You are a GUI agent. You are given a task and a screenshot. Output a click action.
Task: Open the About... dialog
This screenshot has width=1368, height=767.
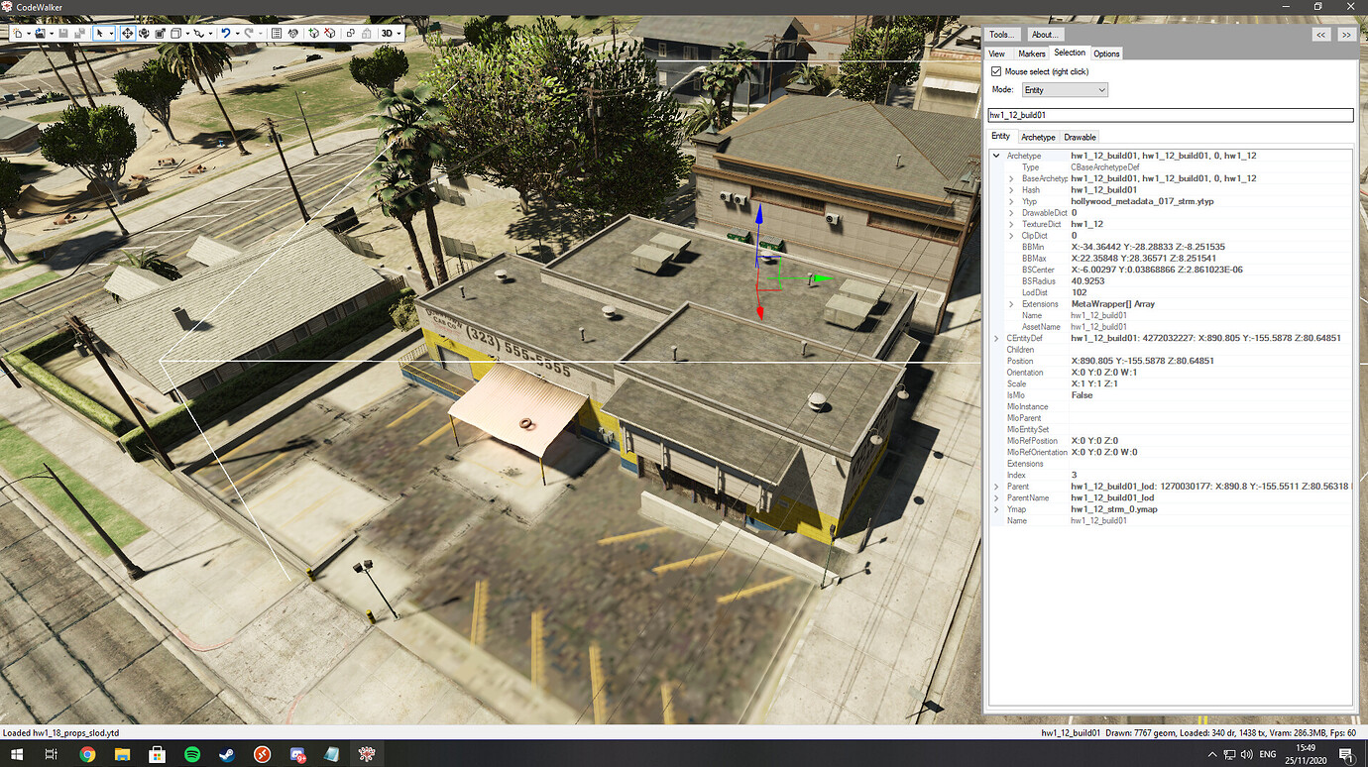1045,34
